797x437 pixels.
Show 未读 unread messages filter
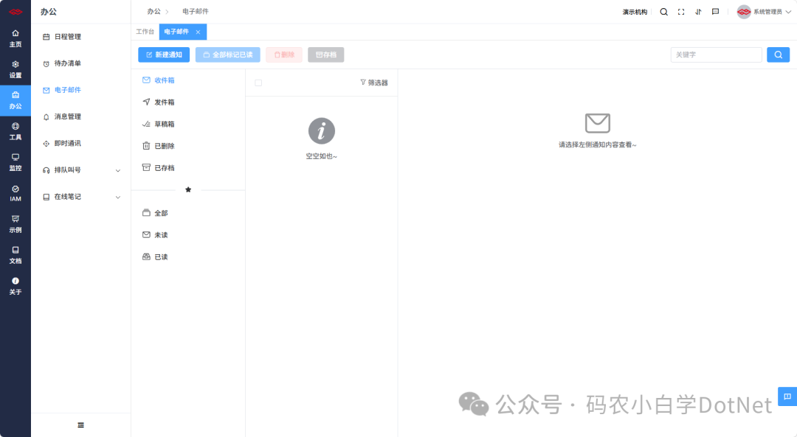[x=188, y=235]
